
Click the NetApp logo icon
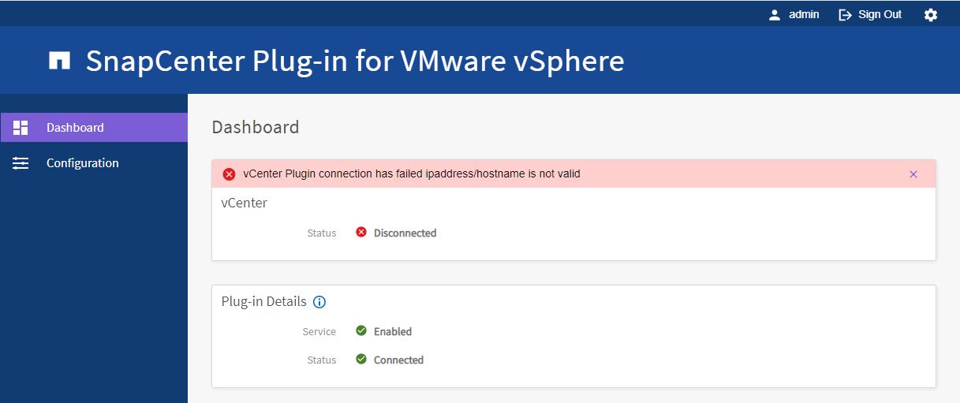[x=60, y=61]
